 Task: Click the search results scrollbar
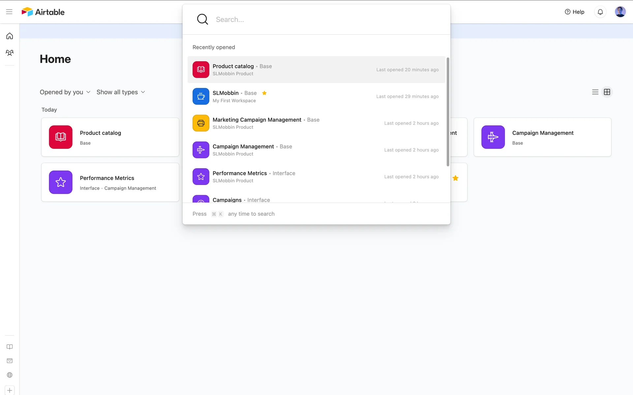coord(448,112)
